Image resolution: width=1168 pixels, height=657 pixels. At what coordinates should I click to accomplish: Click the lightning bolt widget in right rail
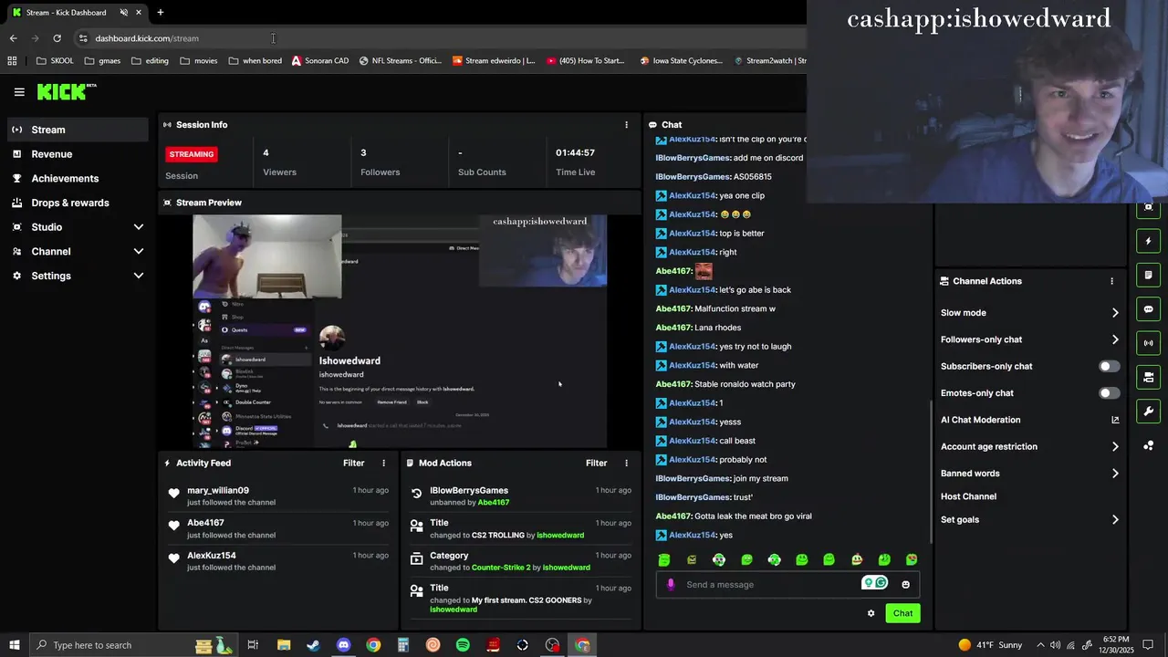click(1148, 241)
